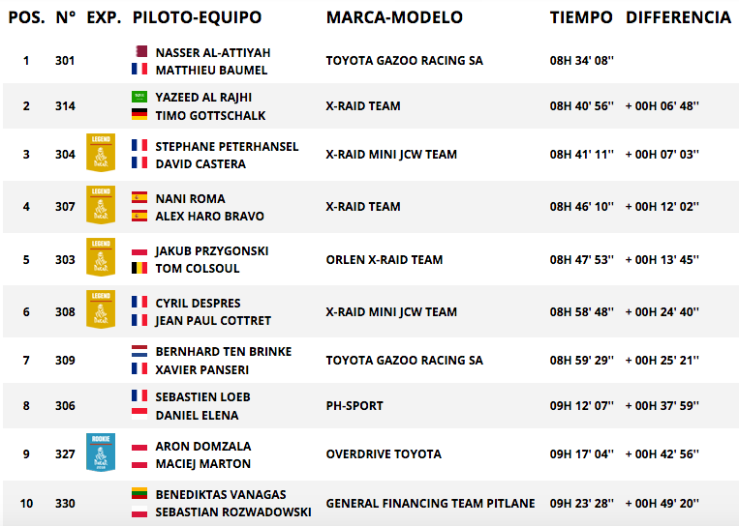739x526 pixels.
Task: Open driver Sebastien Loeb's name
Action: coord(203,397)
